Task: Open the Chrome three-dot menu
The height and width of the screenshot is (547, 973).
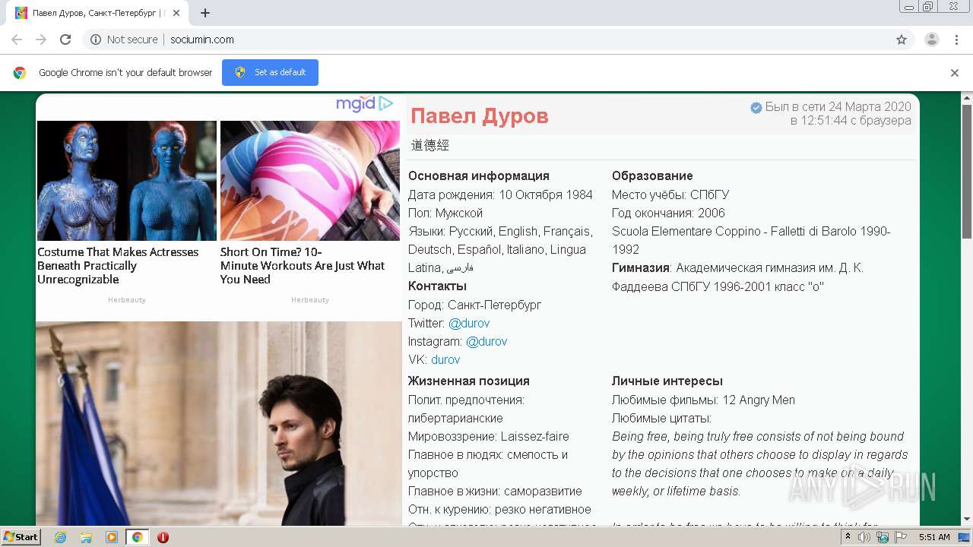Action: coord(956,40)
